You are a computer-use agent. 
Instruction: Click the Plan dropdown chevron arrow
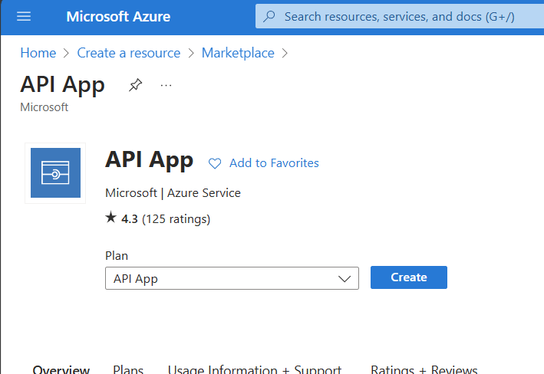(x=345, y=279)
